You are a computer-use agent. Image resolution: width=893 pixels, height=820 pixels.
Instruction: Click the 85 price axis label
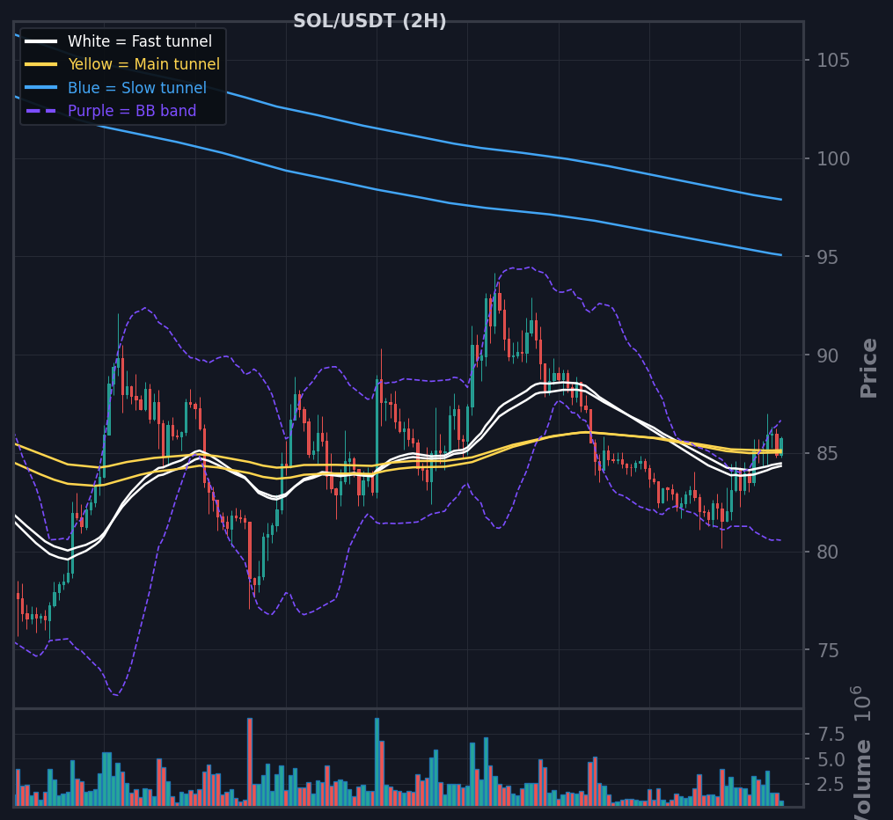828,454
